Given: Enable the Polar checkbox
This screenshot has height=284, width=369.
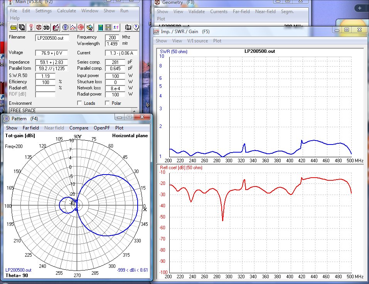Looking at the screenshot, I should (107, 103).
